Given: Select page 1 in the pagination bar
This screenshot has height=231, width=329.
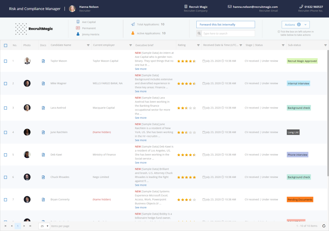Looking at the screenshot, I should tap(18, 226).
